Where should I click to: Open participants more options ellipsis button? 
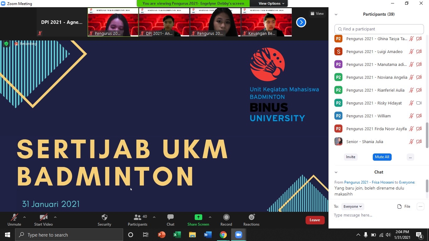pos(410,157)
